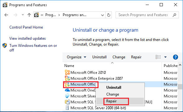Open the Organize dropdown menu
The height and width of the screenshot is (112, 183).
pyautogui.click(x=76, y=57)
